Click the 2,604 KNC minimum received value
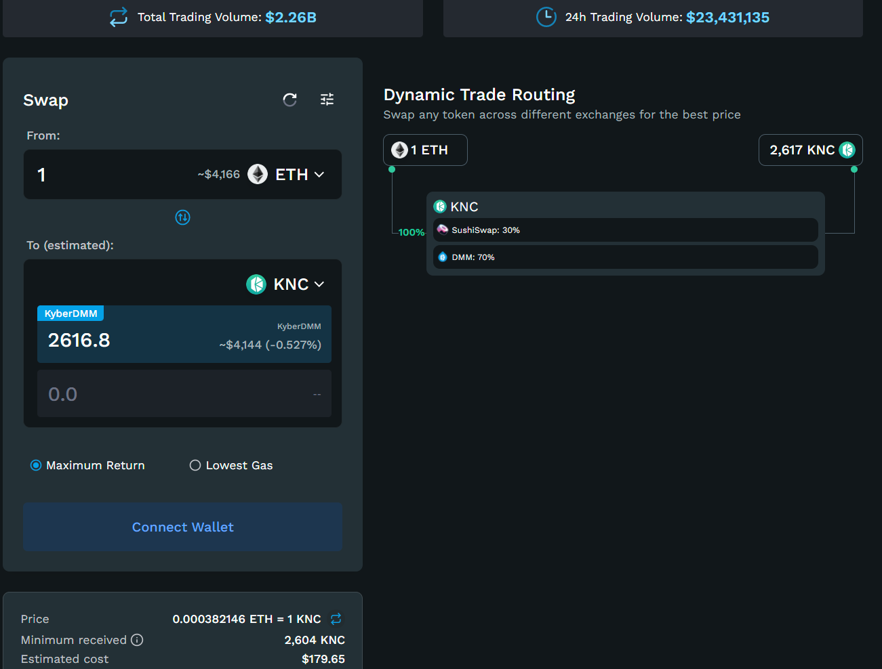The width and height of the screenshot is (882, 669). [x=315, y=640]
